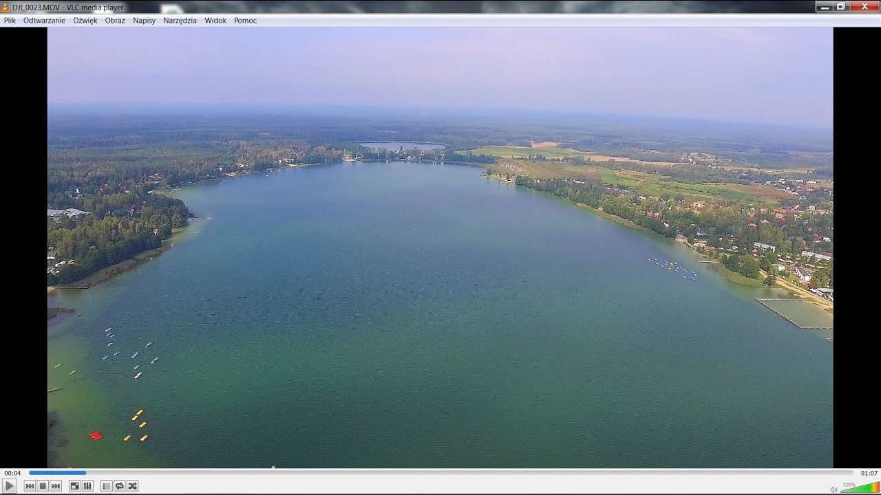Skip to the next media item

[x=56, y=486]
